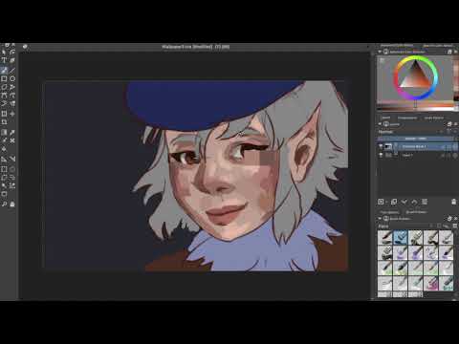Select the Rectangular Selection tool
The width and height of the screenshot is (459, 344).
(x=4, y=169)
